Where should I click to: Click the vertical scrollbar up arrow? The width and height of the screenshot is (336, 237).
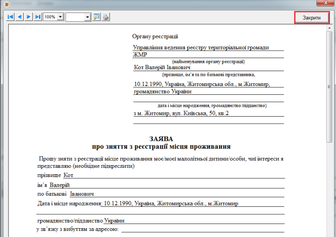pos(329,27)
